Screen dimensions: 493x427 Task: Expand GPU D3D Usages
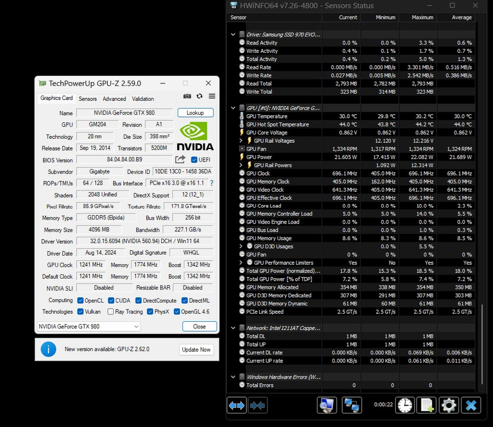pyautogui.click(x=241, y=246)
